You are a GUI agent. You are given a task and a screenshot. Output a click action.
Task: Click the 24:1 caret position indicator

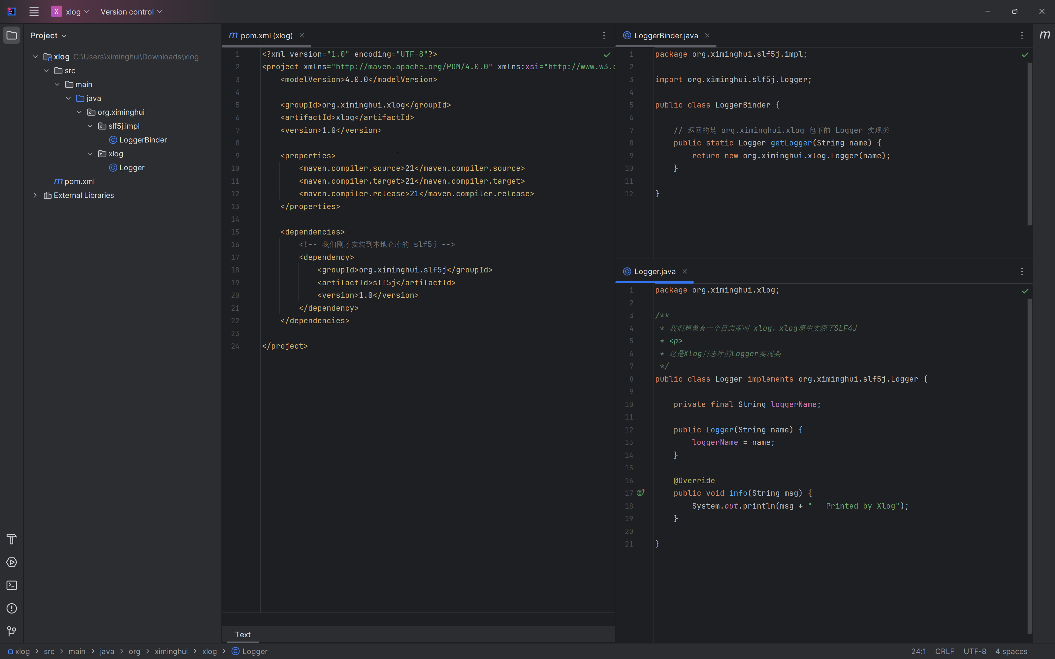pyautogui.click(x=918, y=651)
